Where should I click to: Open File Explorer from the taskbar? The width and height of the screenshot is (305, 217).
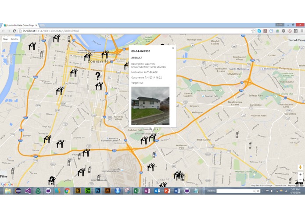coord(8,191)
